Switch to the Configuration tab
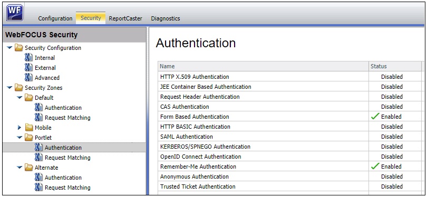 55,18
